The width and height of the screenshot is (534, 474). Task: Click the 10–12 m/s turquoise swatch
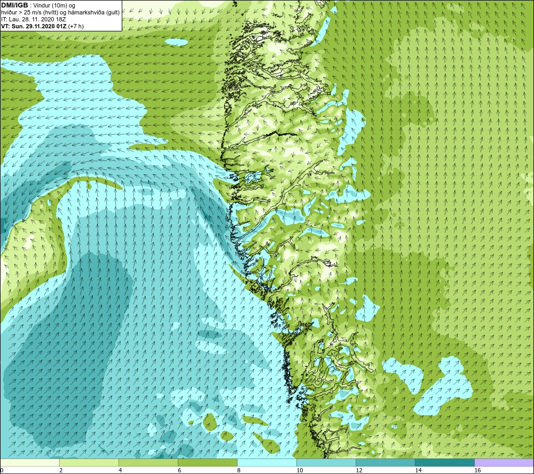[326, 462]
